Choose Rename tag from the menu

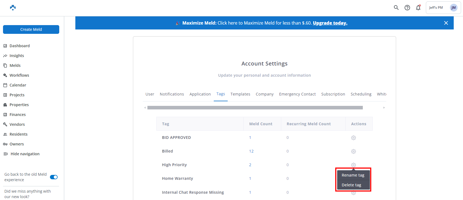point(353,175)
